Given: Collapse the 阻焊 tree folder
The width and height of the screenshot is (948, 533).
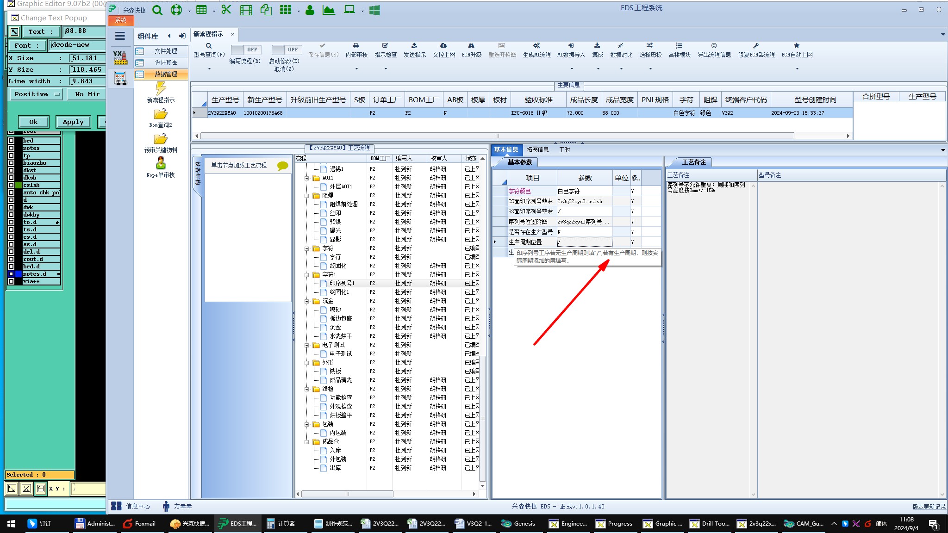Looking at the screenshot, I should pyautogui.click(x=307, y=196).
